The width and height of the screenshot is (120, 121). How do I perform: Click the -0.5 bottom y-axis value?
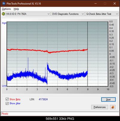pyautogui.click(x=111, y=86)
